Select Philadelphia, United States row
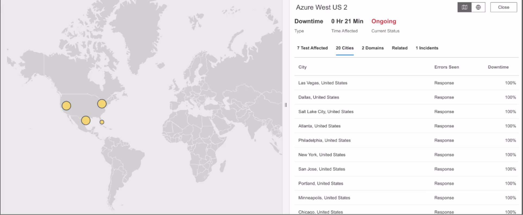The height and width of the screenshot is (215, 523). tap(407, 140)
